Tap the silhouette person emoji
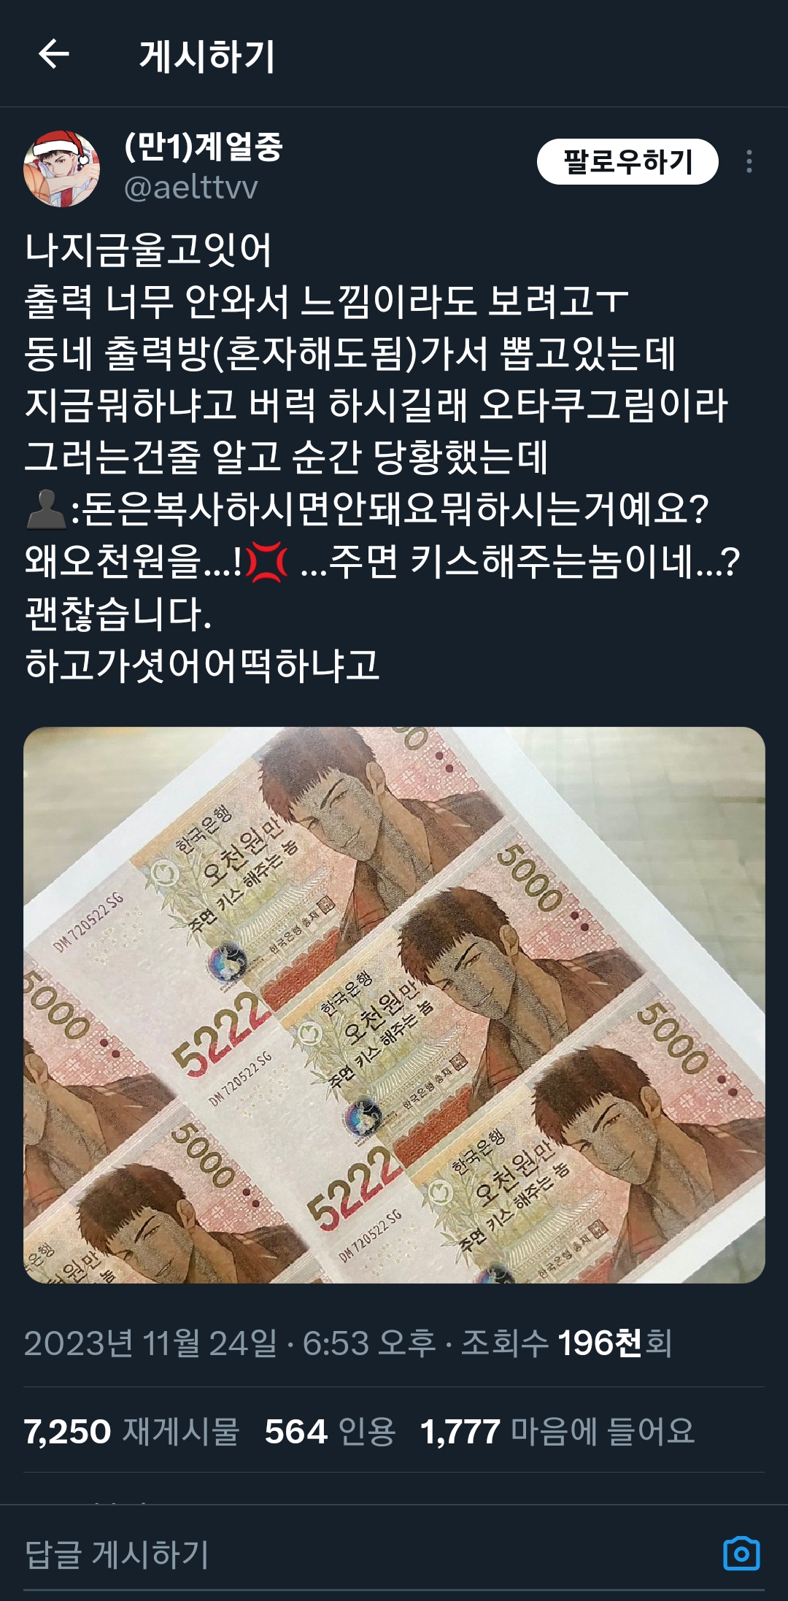 click(x=47, y=509)
